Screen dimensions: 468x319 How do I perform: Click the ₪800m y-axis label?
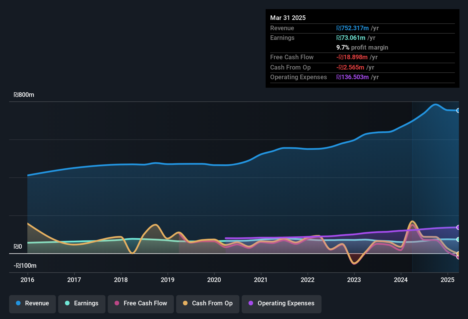pyautogui.click(x=24, y=95)
